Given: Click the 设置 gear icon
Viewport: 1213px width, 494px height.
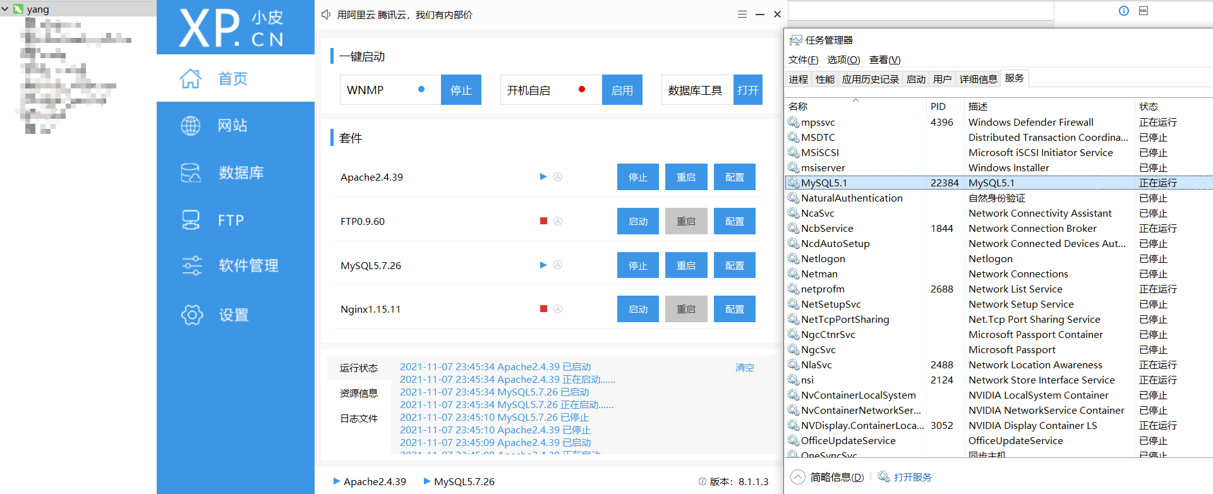Looking at the screenshot, I should [x=192, y=315].
